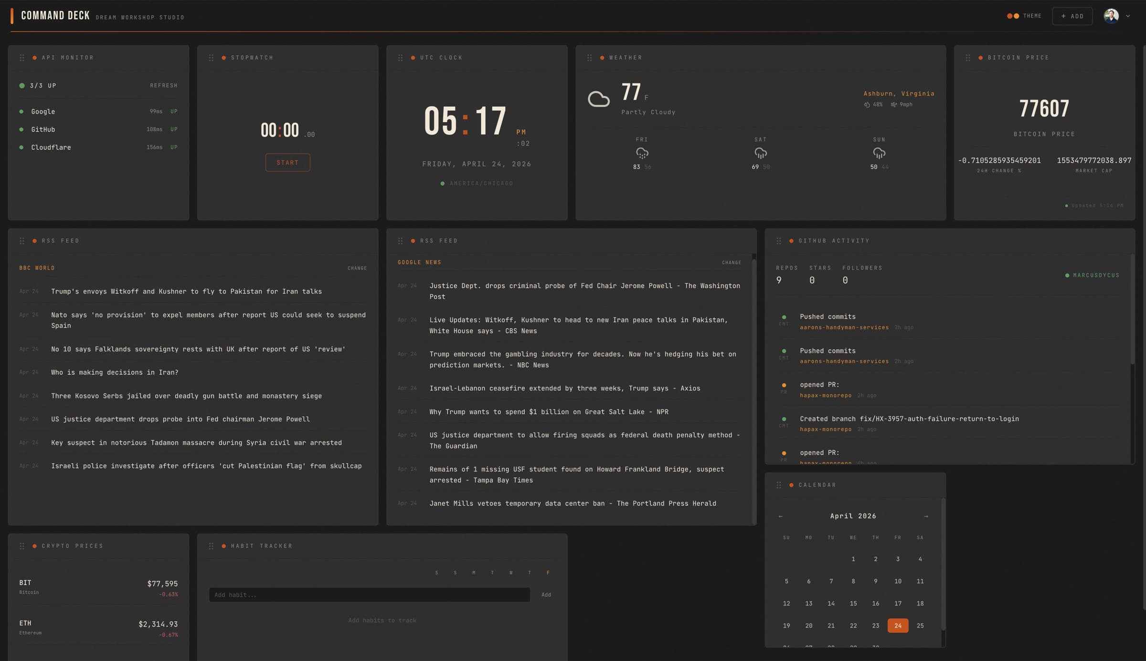1146x661 pixels.
Task: Click the green status dot next to GitHub
Action: [21, 129]
